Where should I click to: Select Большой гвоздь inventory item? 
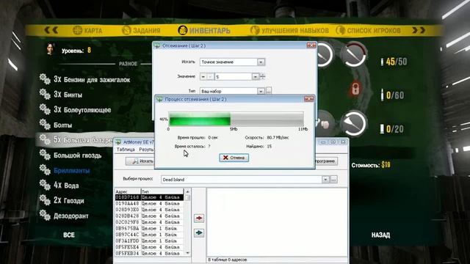click(x=77, y=155)
